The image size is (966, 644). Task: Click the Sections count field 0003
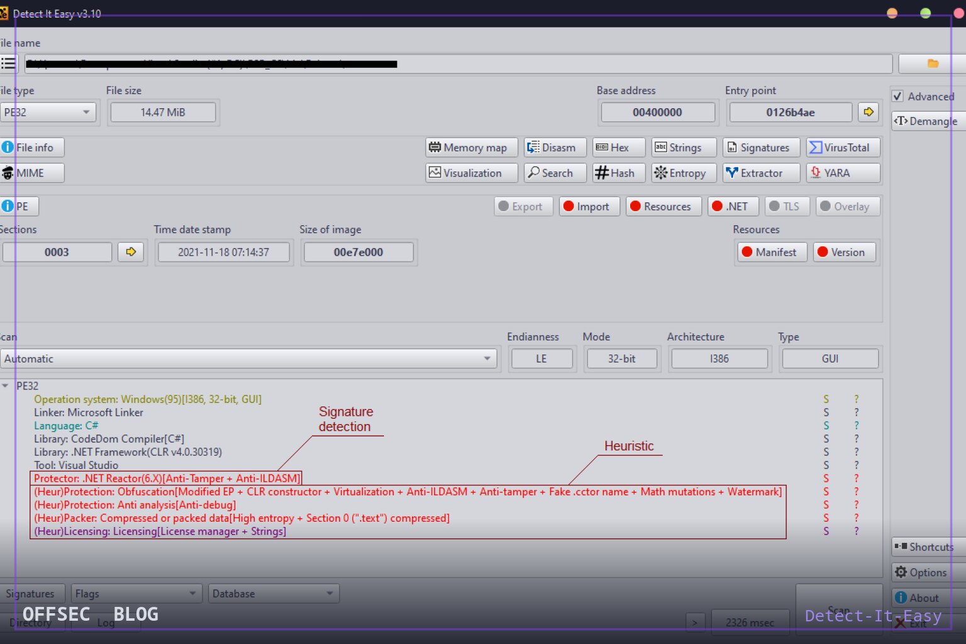click(57, 252)
